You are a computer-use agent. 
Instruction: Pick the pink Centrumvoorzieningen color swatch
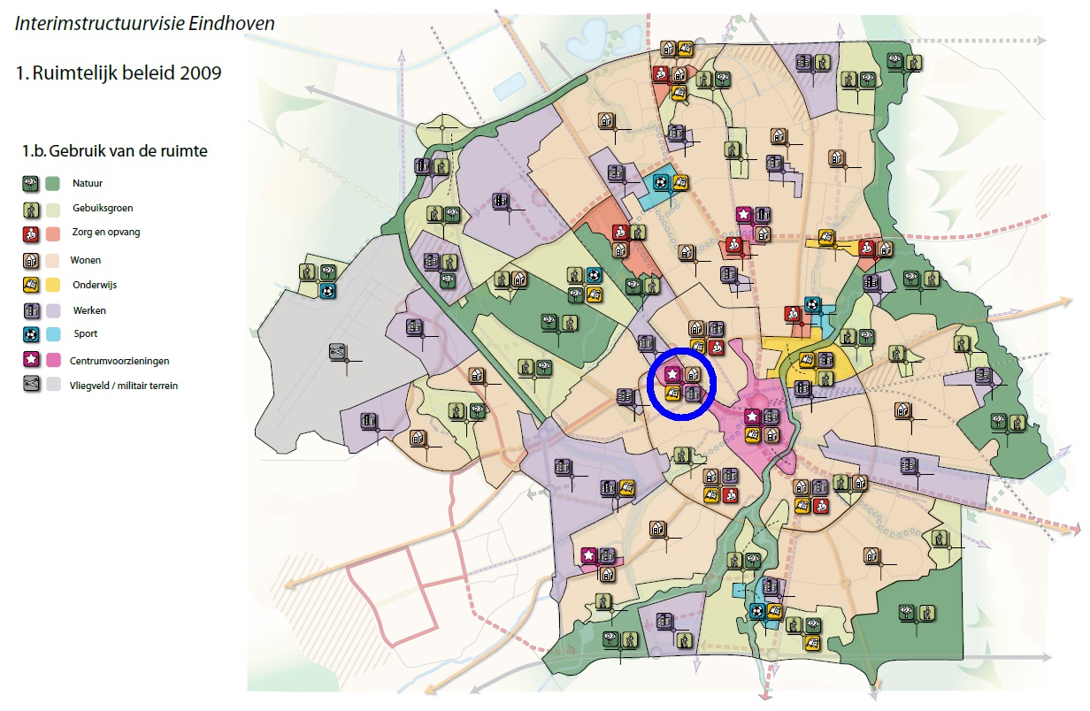(x=52, y=360)
